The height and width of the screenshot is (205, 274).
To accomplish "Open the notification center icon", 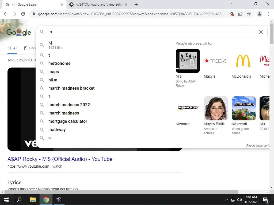I will 265,200.
